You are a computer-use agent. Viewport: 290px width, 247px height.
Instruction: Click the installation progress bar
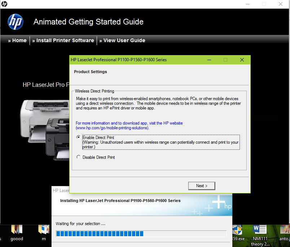(x=141, y=234)
